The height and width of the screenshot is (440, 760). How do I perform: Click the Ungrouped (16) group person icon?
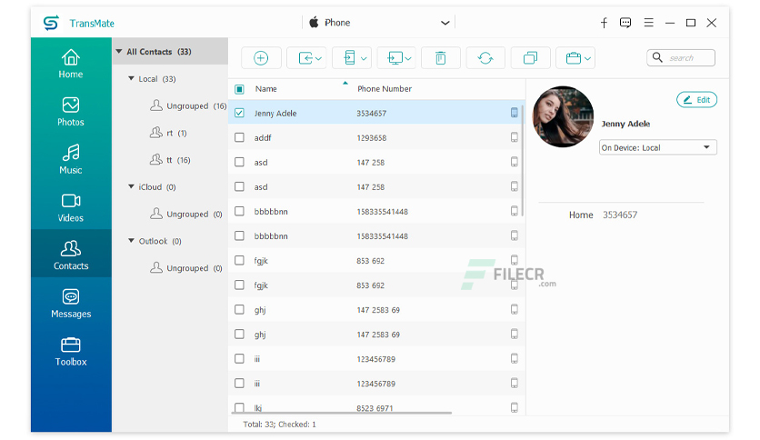click(156, 105)
